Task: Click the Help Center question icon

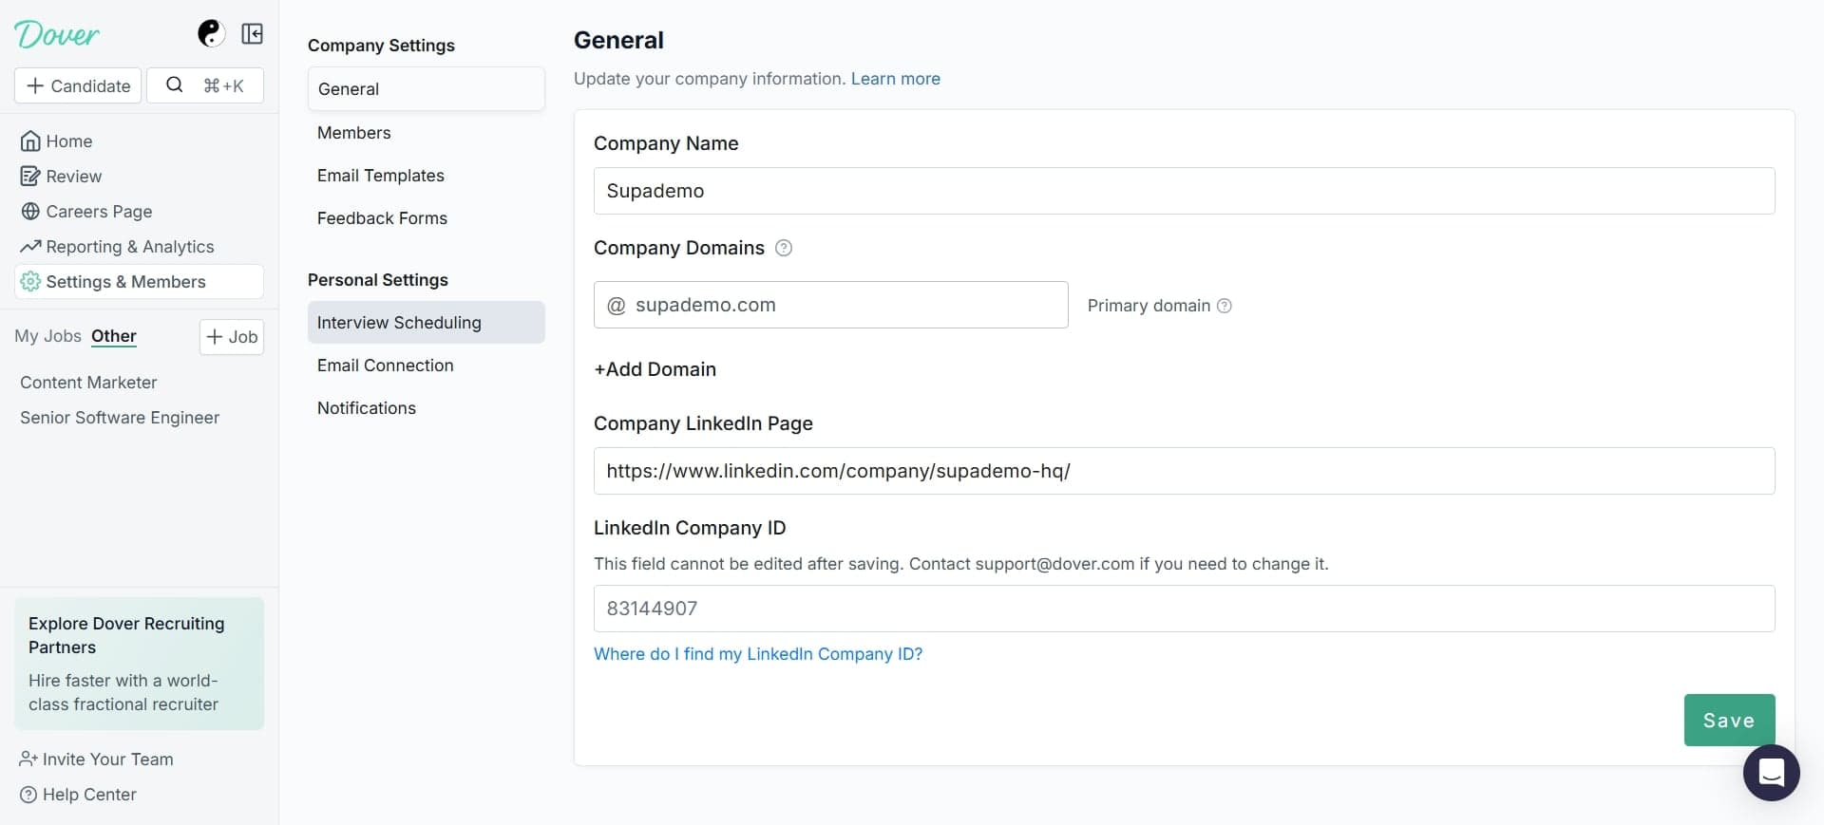Action: 28,795
